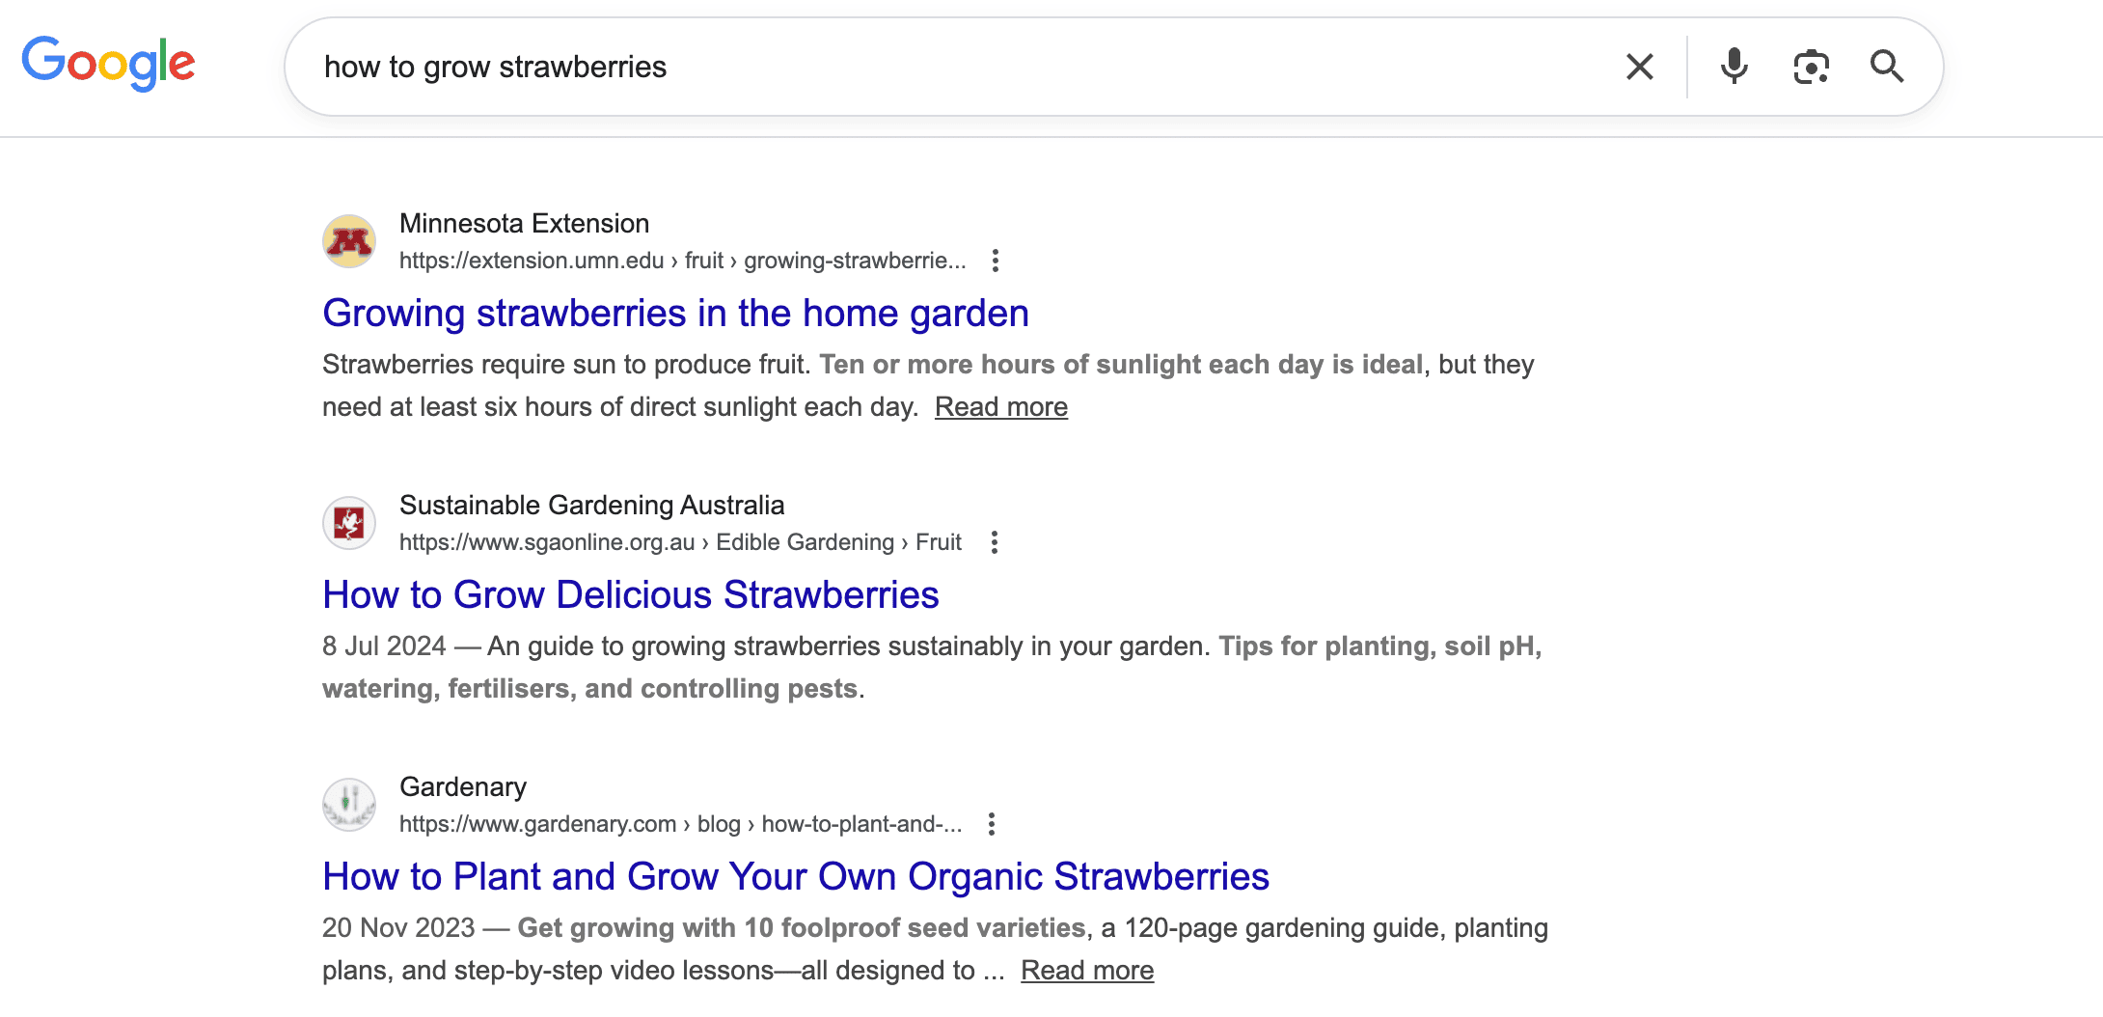The height and width of the screenshot is (1017, 2103).
Task: Open 'How to Grow Delicious Strawberries' result
Action: pos(631,595)
